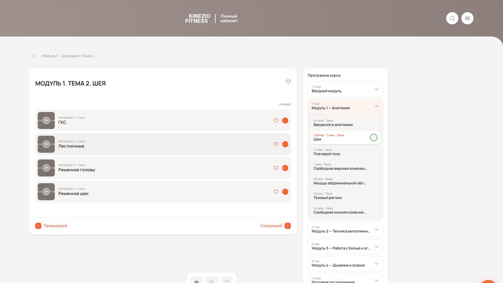
Task: Uncheck completion for Ременная головы
Action: click(x=285, y=168)
